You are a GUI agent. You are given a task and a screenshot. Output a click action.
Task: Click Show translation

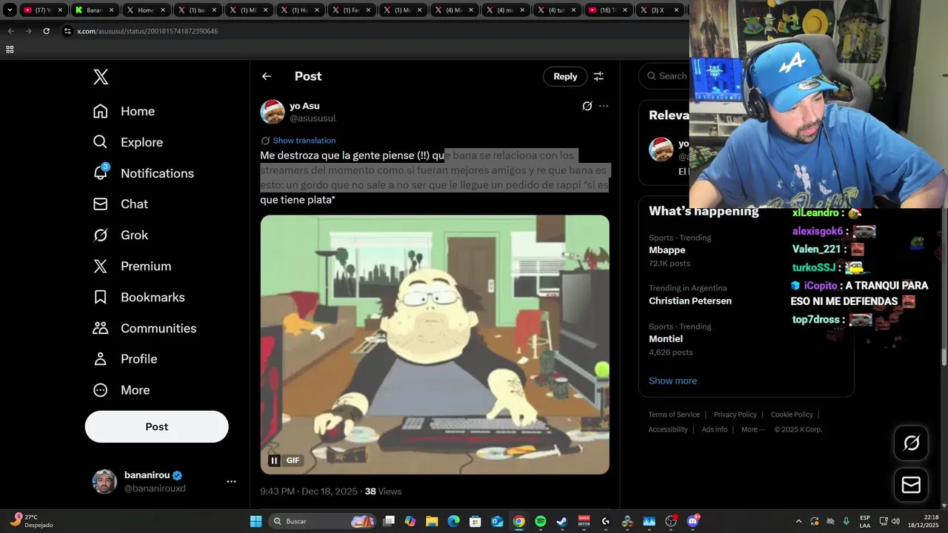(304, 141)
